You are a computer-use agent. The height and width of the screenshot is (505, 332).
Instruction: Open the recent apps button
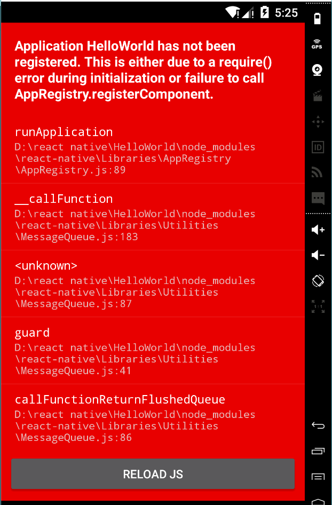pos(318,451)
